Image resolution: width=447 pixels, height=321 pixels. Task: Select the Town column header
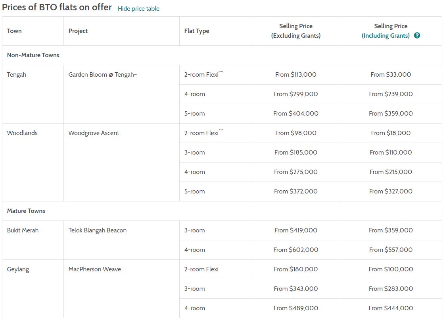point(15,31)
